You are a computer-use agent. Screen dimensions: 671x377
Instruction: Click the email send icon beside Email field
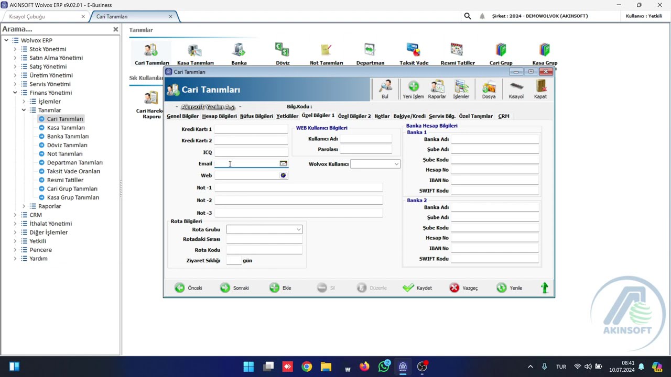click(x=283, y=163)
